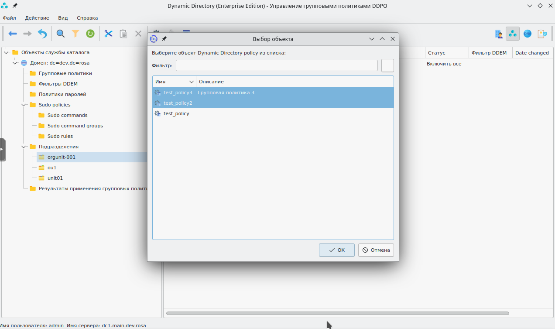Viewport: 555px width, 329px height.
Task: Click the scissors cut icon
Action: pyautogui.click(x=109, y=34)
